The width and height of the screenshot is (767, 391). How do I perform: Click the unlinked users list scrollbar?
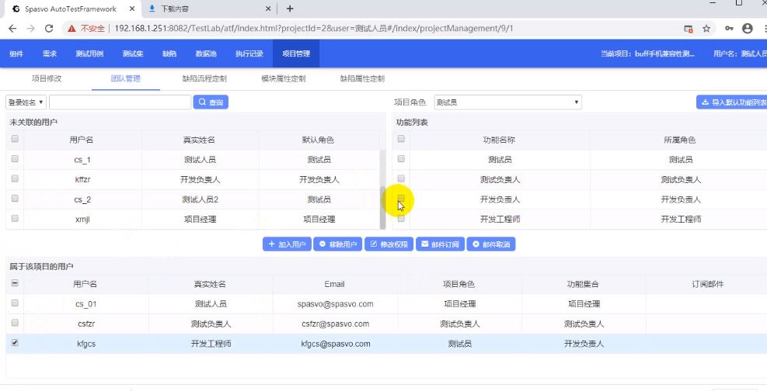point(382,186)
